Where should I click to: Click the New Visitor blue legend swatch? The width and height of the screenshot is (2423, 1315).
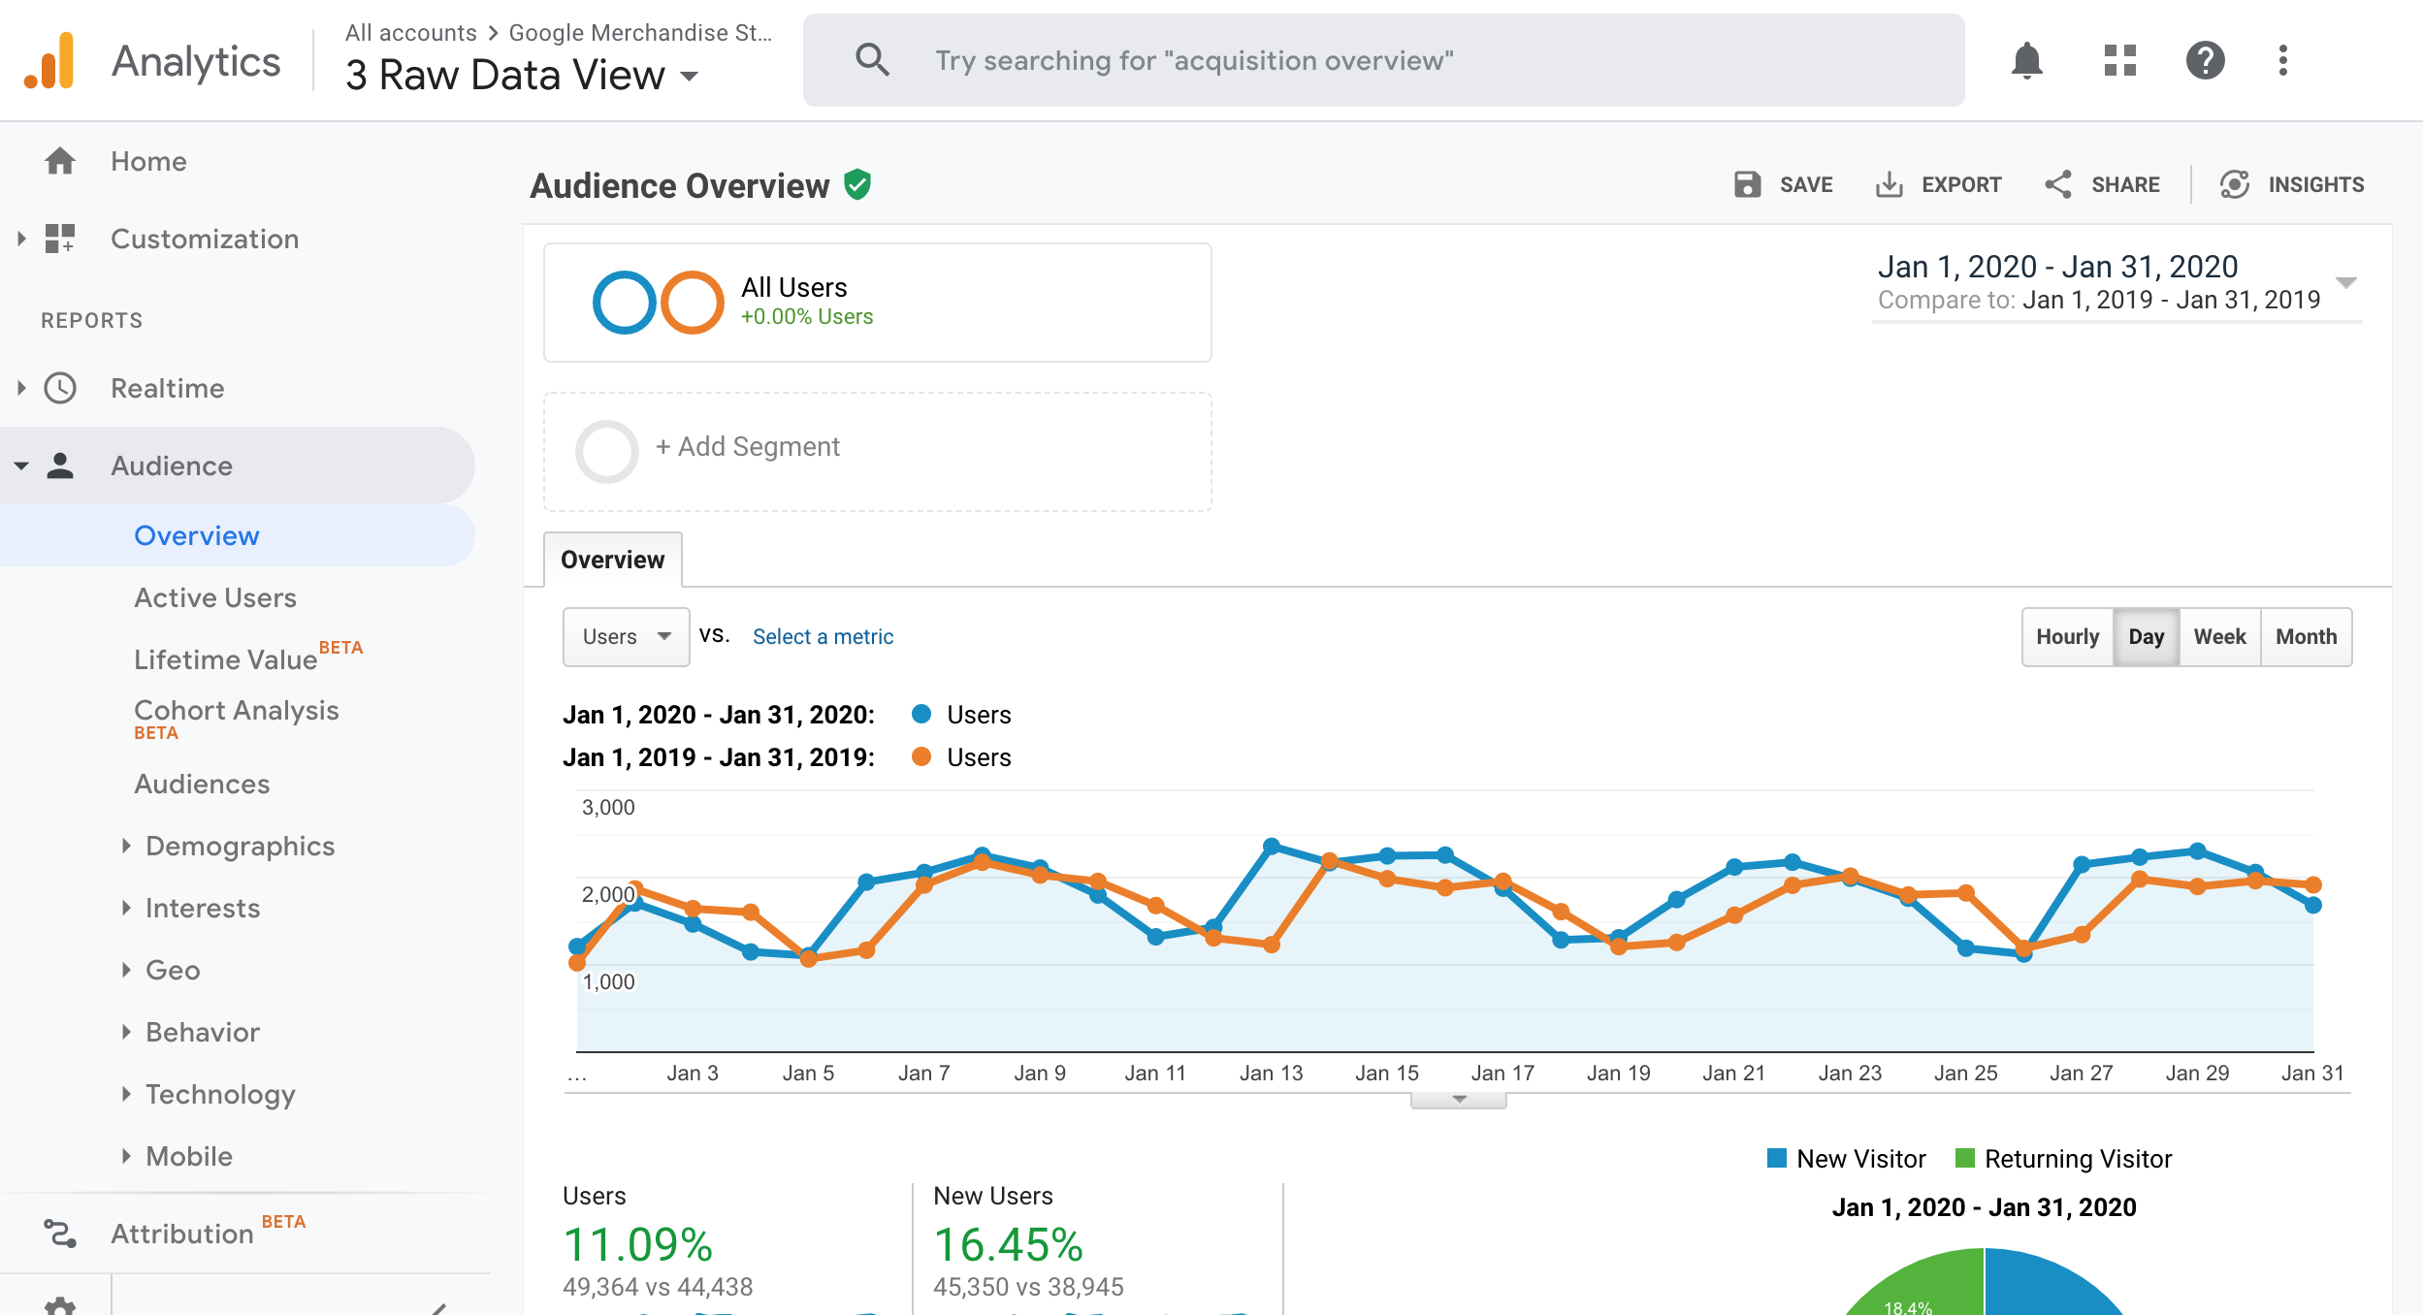[1777, 1158]
